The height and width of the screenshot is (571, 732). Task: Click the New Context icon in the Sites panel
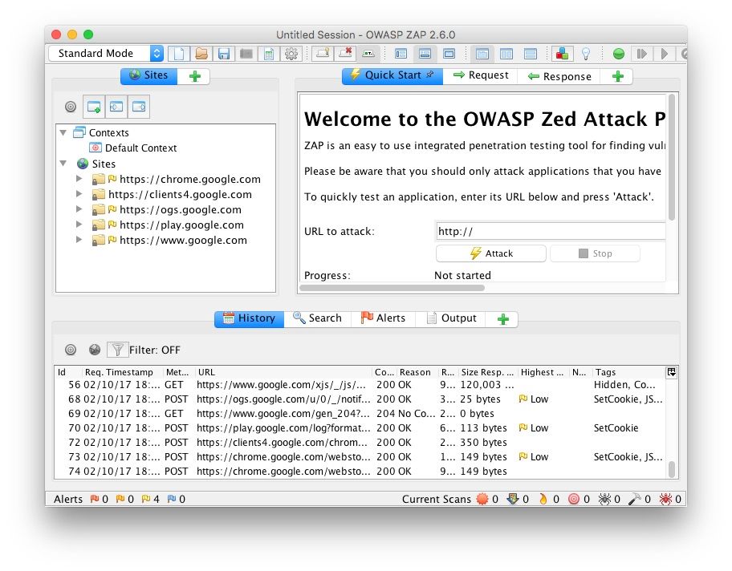point(94,107)
